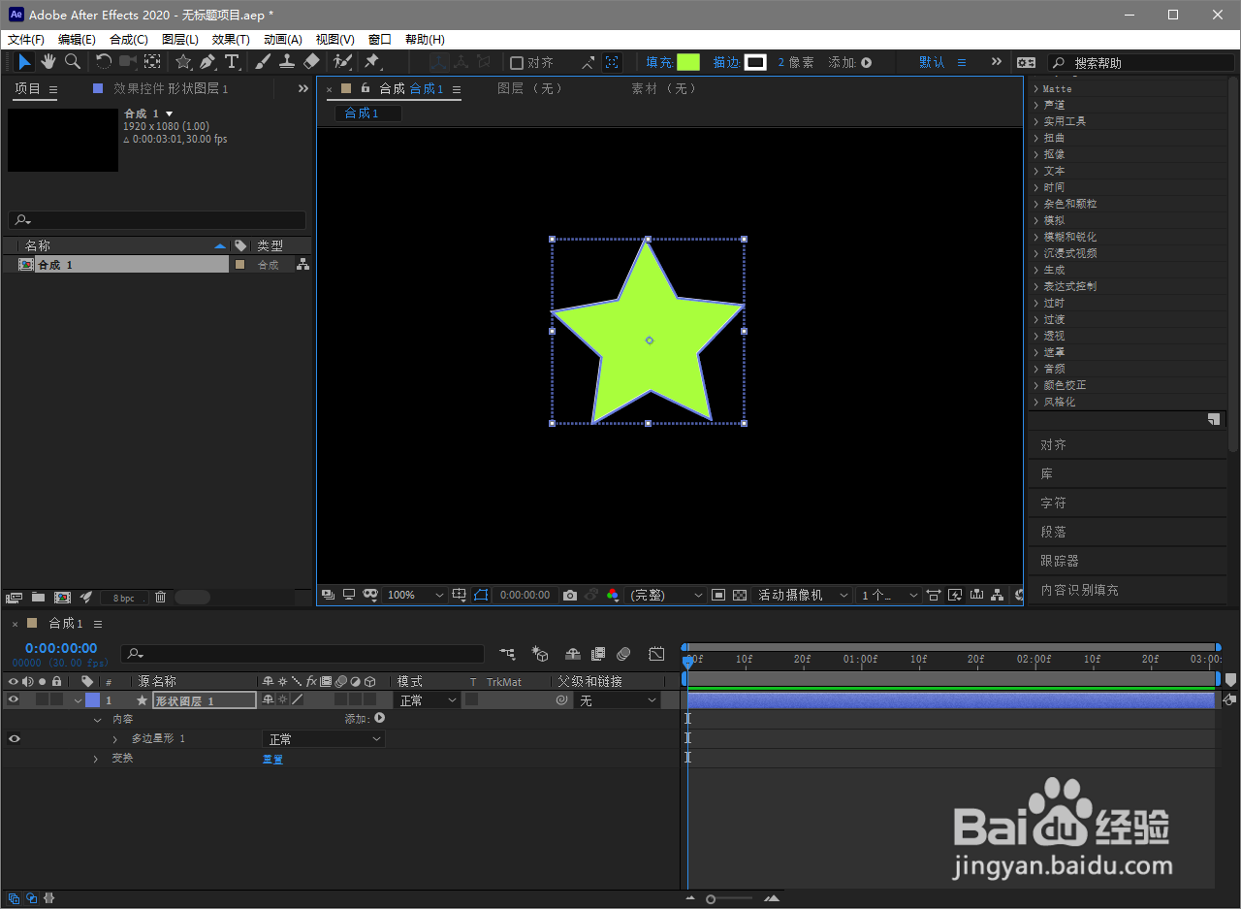
Task: Toggle fast previews icon in viewer footer
Action: 955,595
